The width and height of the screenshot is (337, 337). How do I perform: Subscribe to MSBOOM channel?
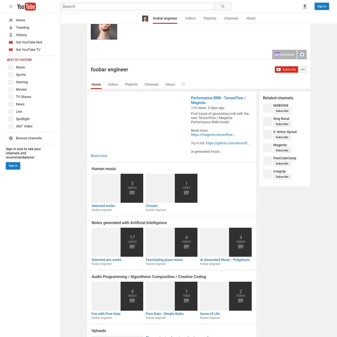tap(282, 111)
